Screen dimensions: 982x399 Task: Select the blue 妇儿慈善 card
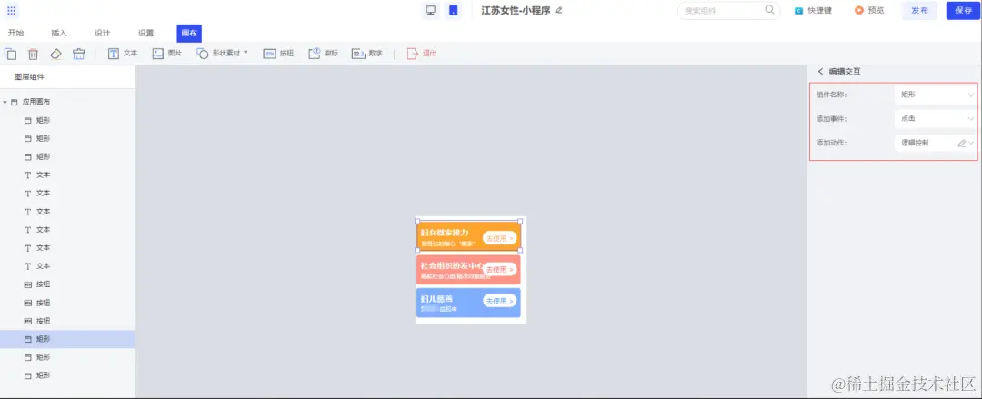tap(468, 303)
